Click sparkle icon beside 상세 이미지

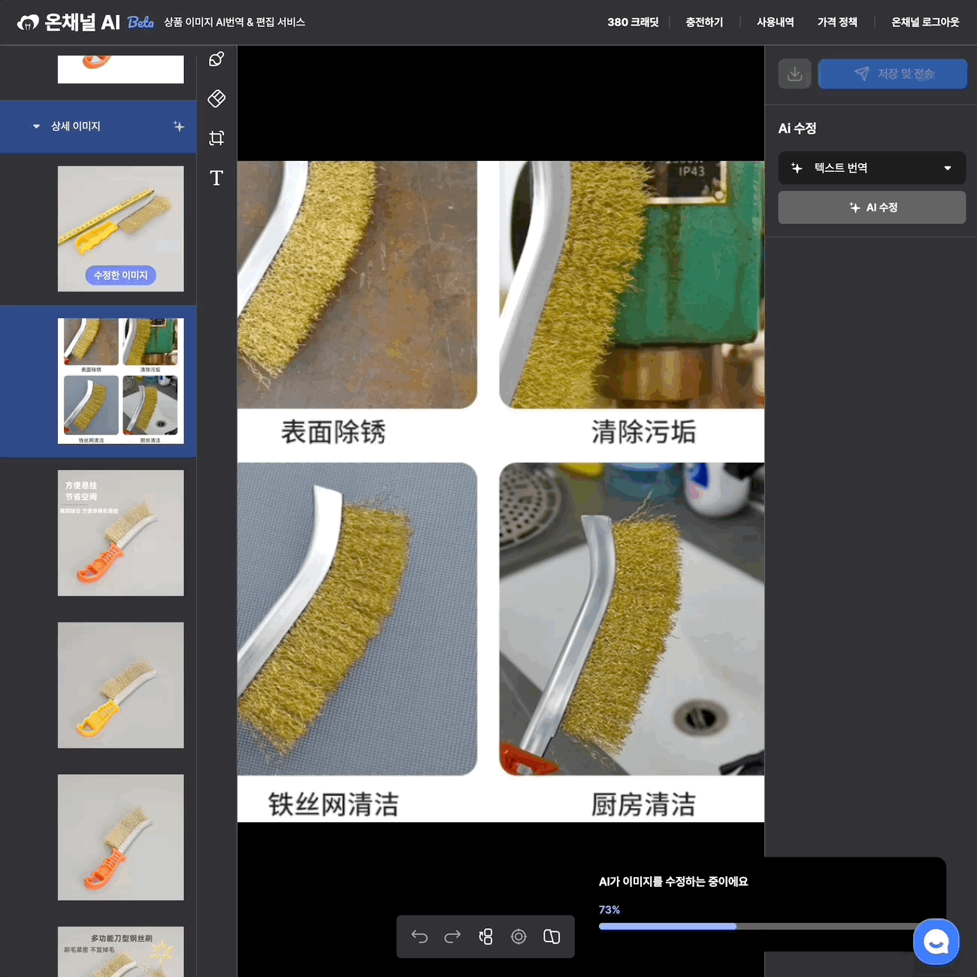coord(179,126)
